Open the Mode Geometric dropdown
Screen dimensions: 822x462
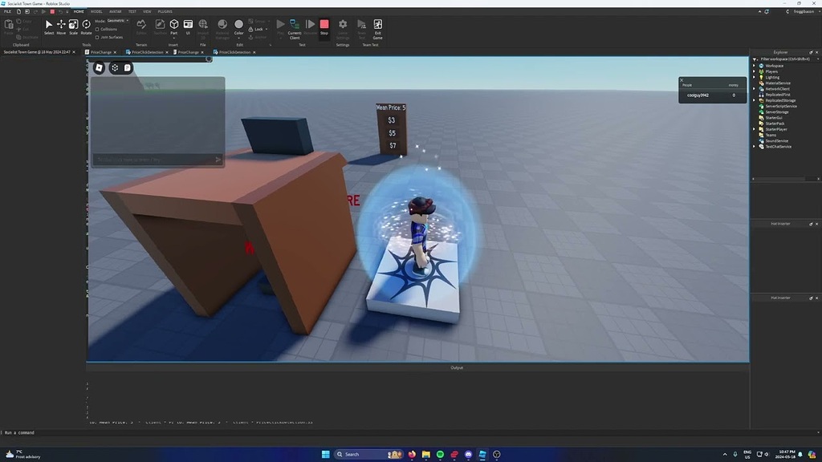[x=116, y=20]
